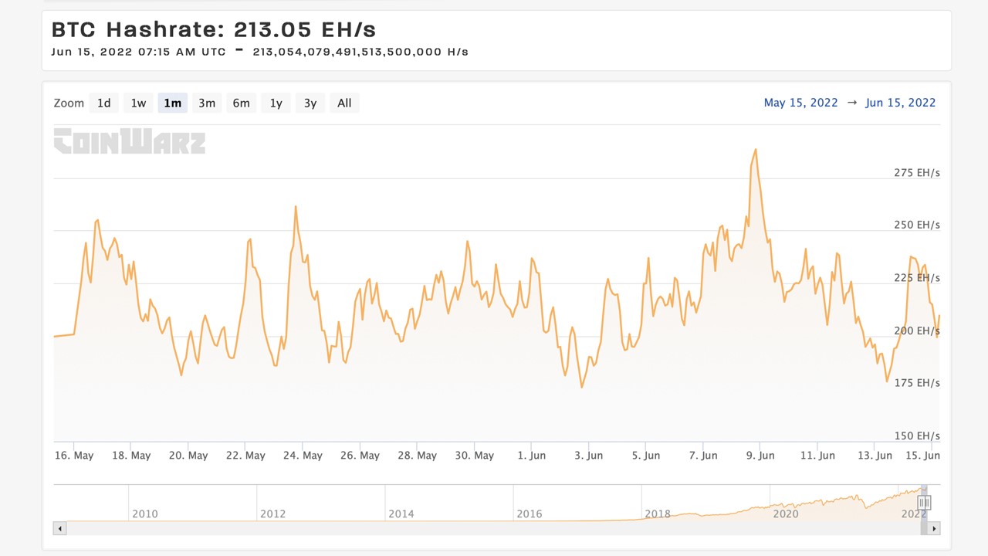Show All hashrate history
Screen dimensions: 988x556
pos(344,103)
